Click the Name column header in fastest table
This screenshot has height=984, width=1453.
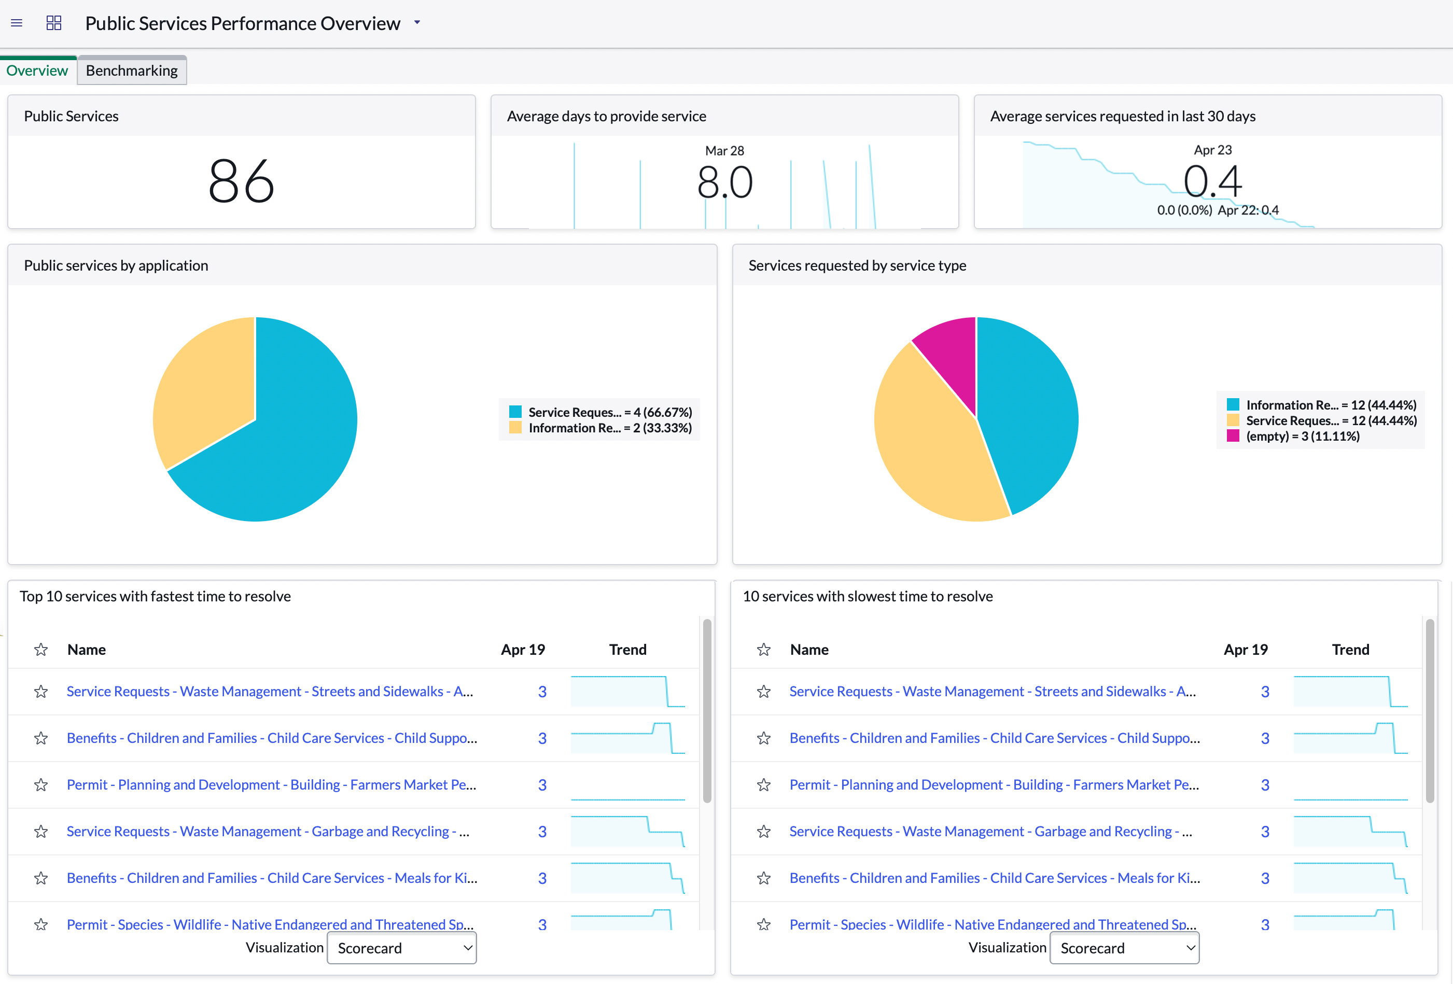(x=87, y=650)
